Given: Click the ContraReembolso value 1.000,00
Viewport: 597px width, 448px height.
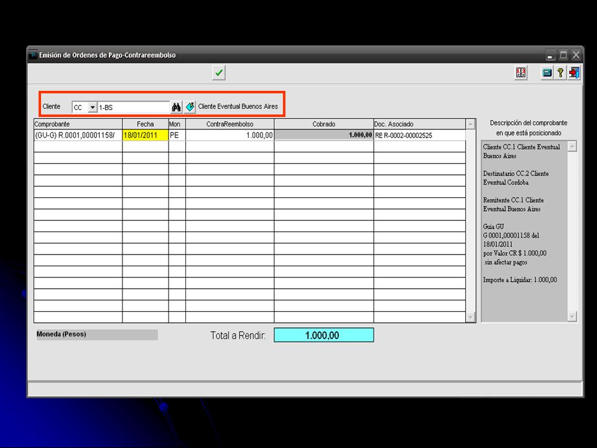Looking at the screenshot, I should [x=230, y=135].
